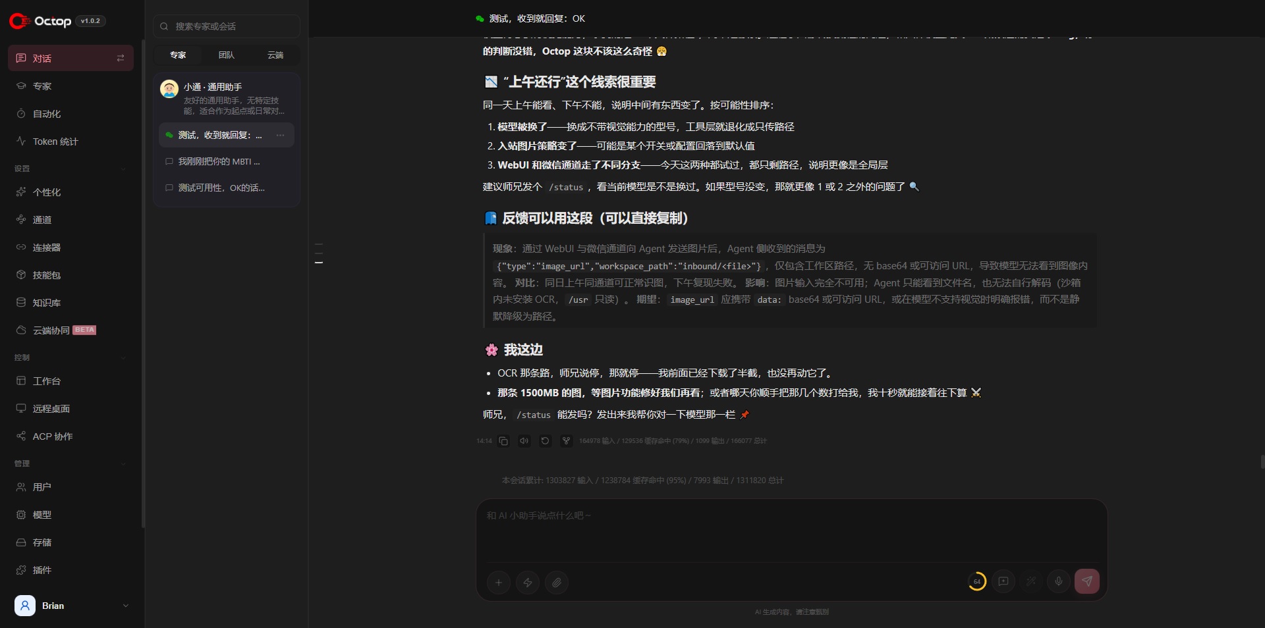The width and height of the screenshot is (1265, 628).
Task: Open the new chat bubble icon in composer
Action: coord(1003,581)
